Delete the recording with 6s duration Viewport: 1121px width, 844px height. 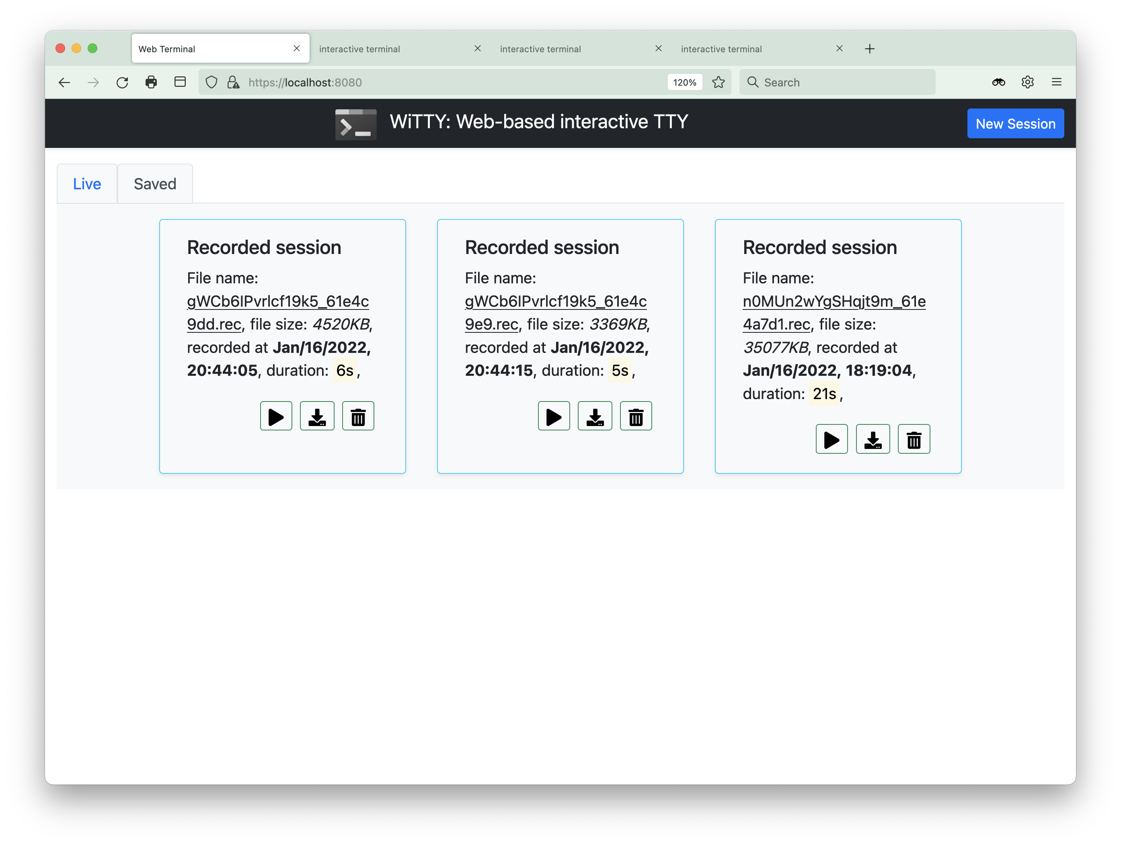358,416
